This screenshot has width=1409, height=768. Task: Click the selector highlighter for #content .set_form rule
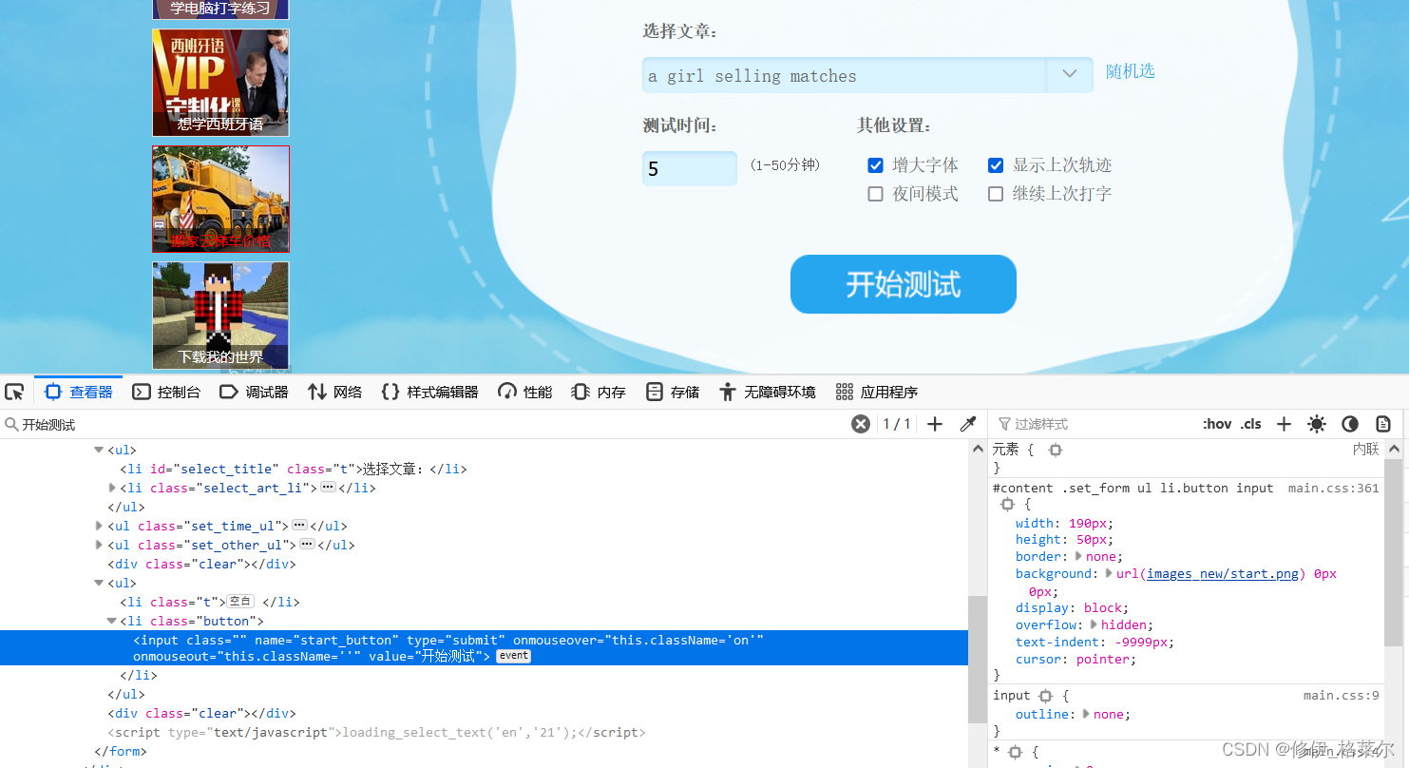(1008, 505)
